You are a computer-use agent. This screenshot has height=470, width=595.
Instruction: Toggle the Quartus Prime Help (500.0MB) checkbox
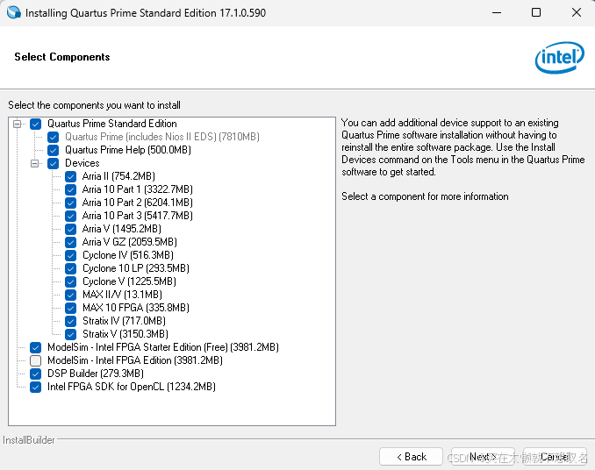(54, 150)
